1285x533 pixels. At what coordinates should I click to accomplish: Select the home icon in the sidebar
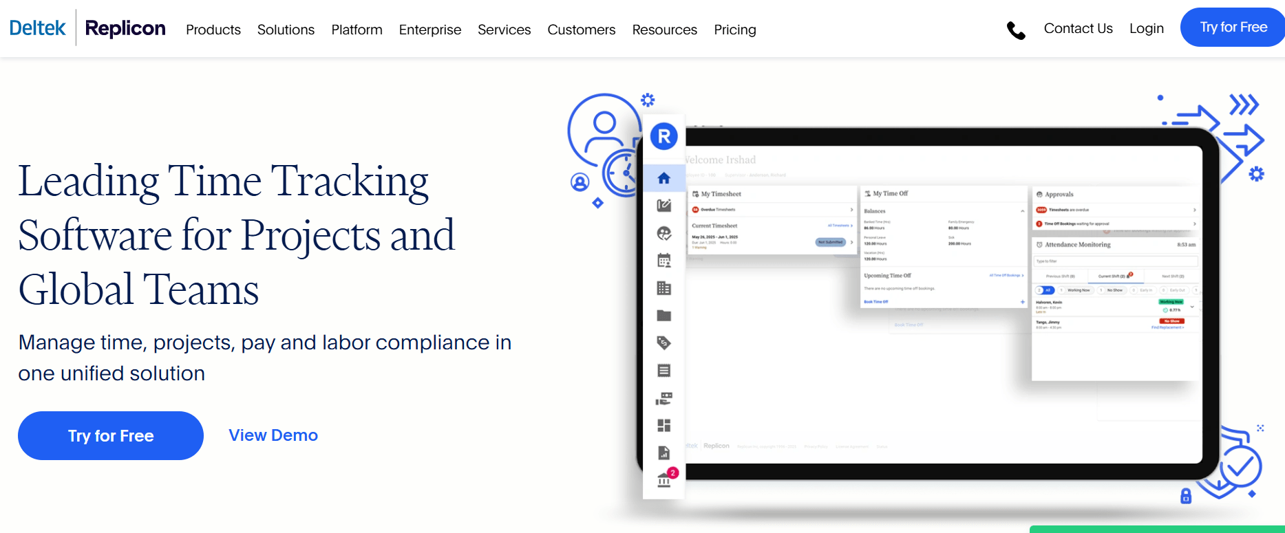pyautogui.click(x=663, y=178)
